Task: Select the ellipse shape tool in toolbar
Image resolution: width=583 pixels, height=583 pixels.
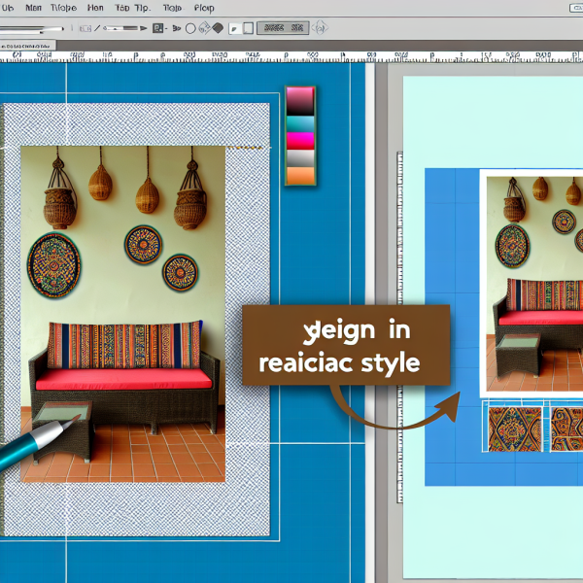Action: (190, 29)
